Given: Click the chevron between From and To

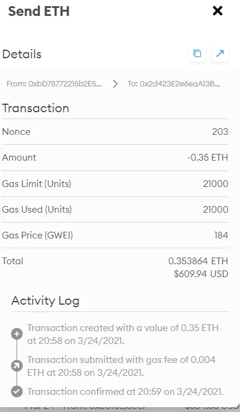Looking at the screenshot, I should (115, 84).
